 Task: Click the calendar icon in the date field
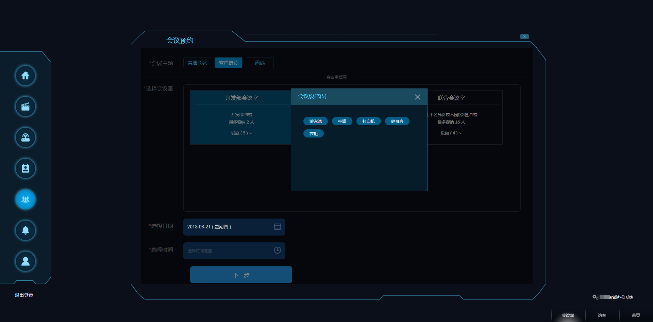coord(278,227)
